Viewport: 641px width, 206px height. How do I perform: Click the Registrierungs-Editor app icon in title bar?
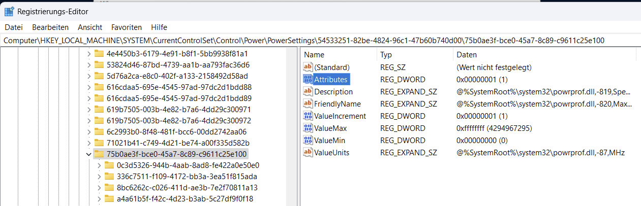(x=9, y=11)
